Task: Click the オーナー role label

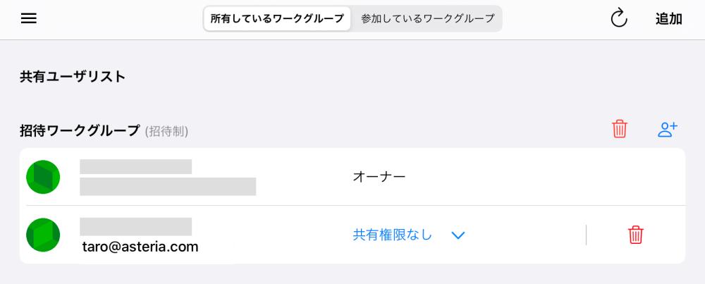Action: pyautogui.click(x=379, y=176)
